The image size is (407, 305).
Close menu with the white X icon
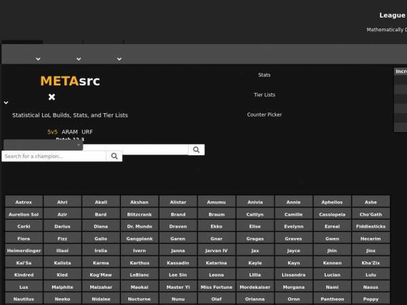[x=52, y=97]
